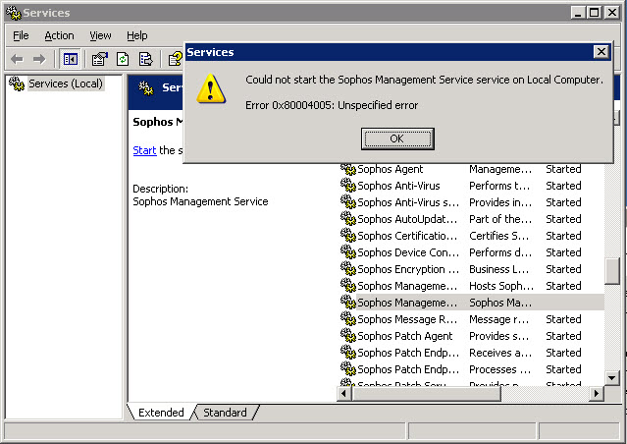Click the gear icon of Sophos Agent
Screen dimensions: 627x444
click(348, 169)
